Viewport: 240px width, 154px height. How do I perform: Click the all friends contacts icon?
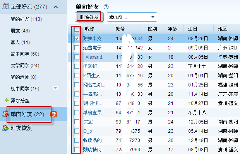[x=5, y=6]
